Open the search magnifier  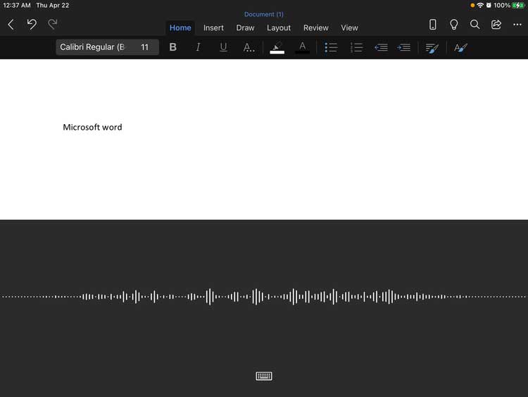pyautogui.click(x=474, y=24)
